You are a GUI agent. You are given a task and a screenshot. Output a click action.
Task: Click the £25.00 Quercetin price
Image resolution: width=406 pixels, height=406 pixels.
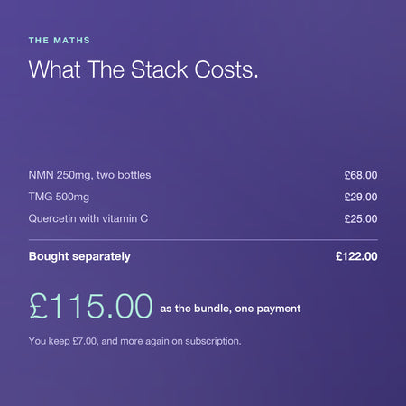(x=361, y=218)
